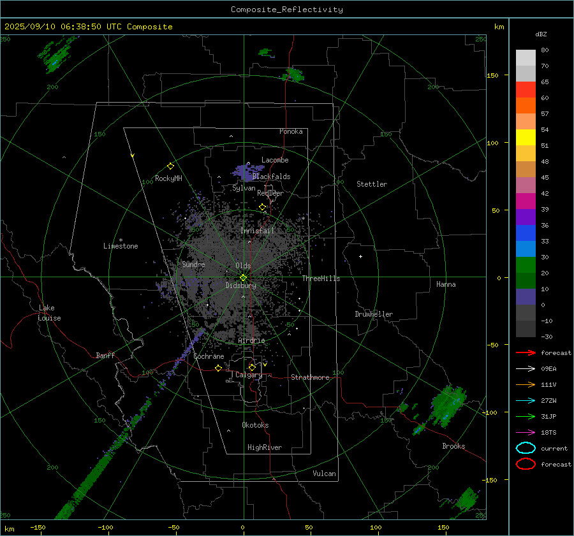The width and height of the screenshot is (574, 536).
Task: Click the ThreeHills label
Action: coord(321,279)
